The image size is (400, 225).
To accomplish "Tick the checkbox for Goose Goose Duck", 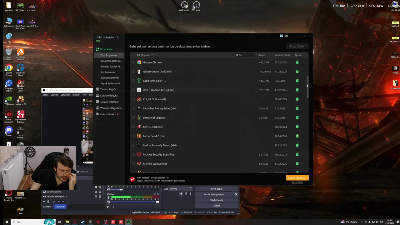I will 134,72.
